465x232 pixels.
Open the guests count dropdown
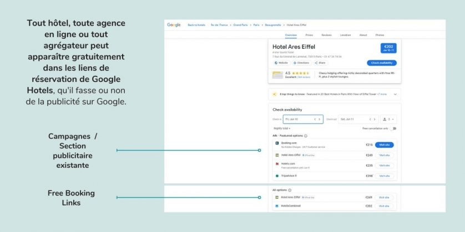tap(388, 119)
